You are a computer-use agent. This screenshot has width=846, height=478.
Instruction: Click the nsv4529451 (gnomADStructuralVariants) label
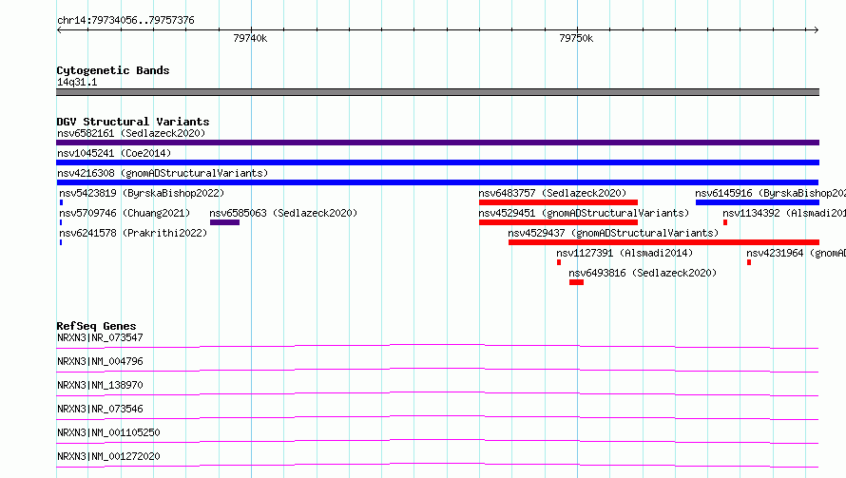point(584,213)
